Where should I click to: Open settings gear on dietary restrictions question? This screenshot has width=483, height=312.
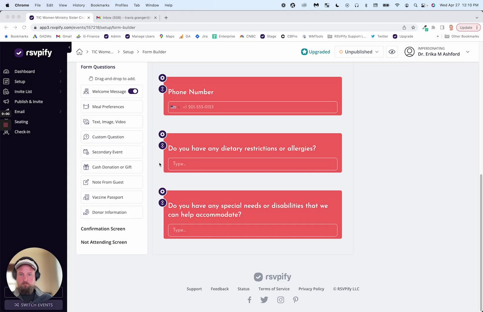pyautogui.click(x=162, y=134)
